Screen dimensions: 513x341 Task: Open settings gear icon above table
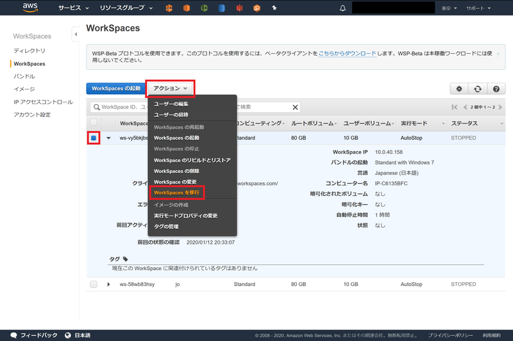pyautogui.click(x=459, y=89)
